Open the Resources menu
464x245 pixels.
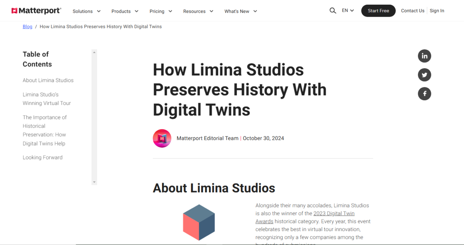click(198, 11)
